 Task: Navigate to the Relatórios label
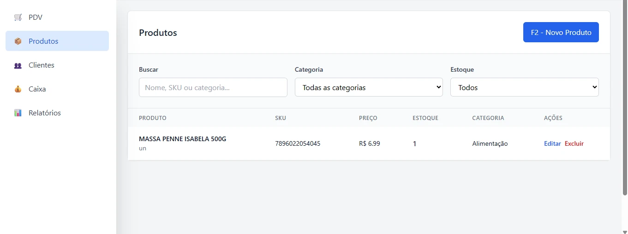tap(45, 113)
